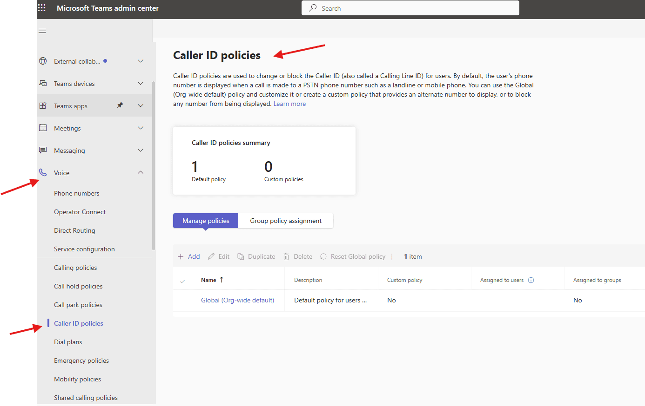Select the Messaging chat icon

point(42,150)
